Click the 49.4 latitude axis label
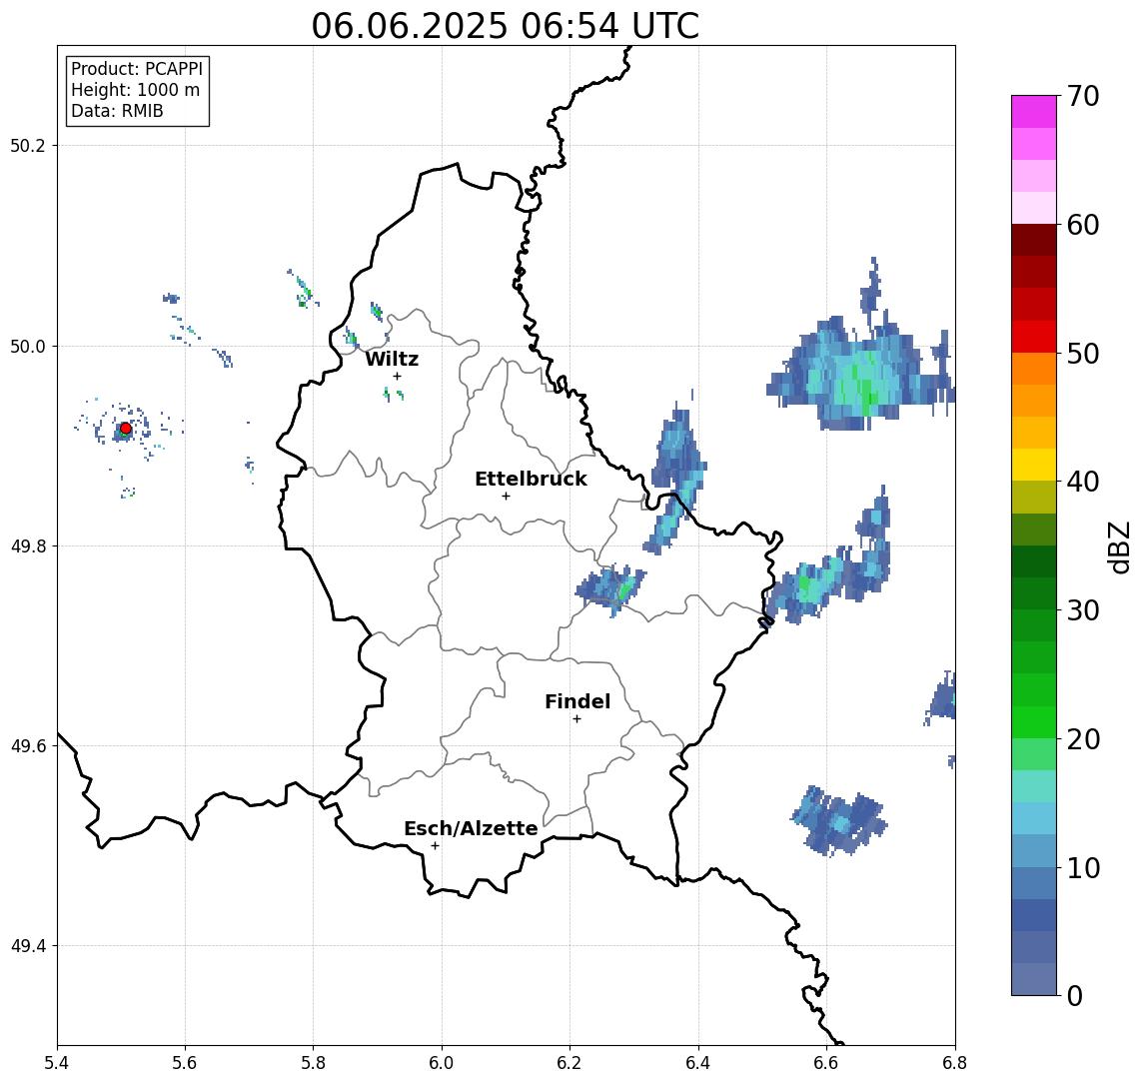Image resolution: width=1144 pixels, height=1083 pixels. pyautogui.click(x=28, y=946)
